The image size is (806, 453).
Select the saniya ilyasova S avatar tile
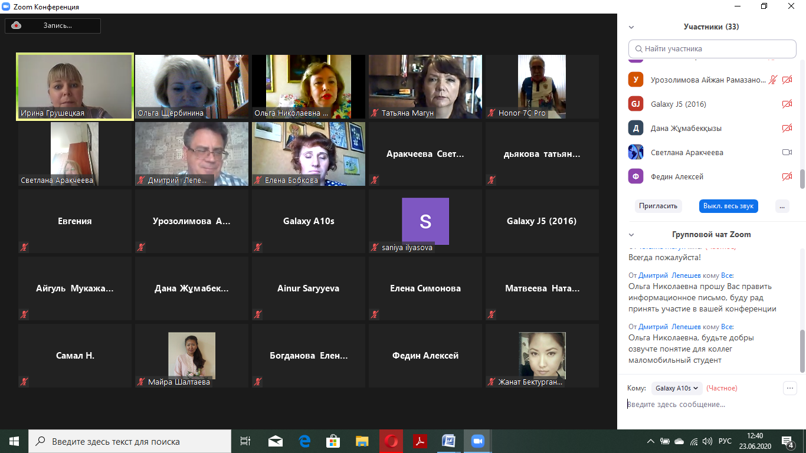click(425, 221)
